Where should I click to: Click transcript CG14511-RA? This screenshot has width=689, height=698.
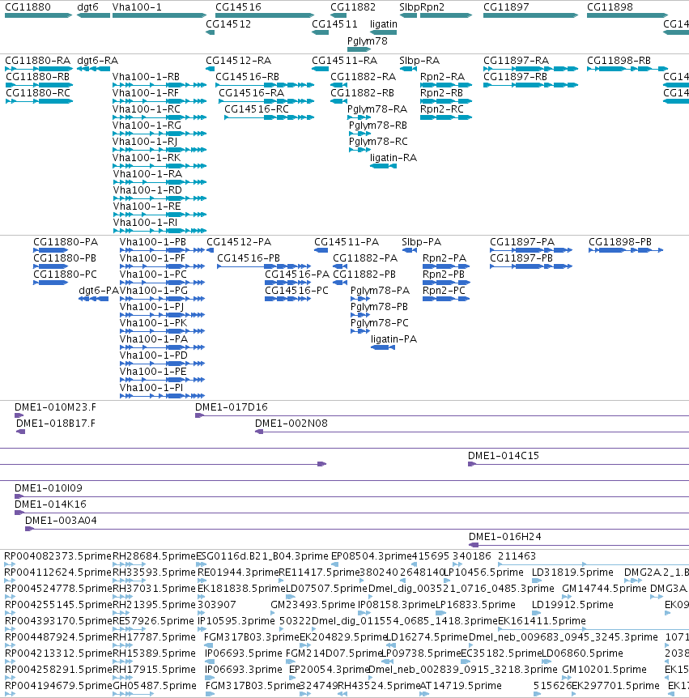pyautogui.click(x=345, y=61)
